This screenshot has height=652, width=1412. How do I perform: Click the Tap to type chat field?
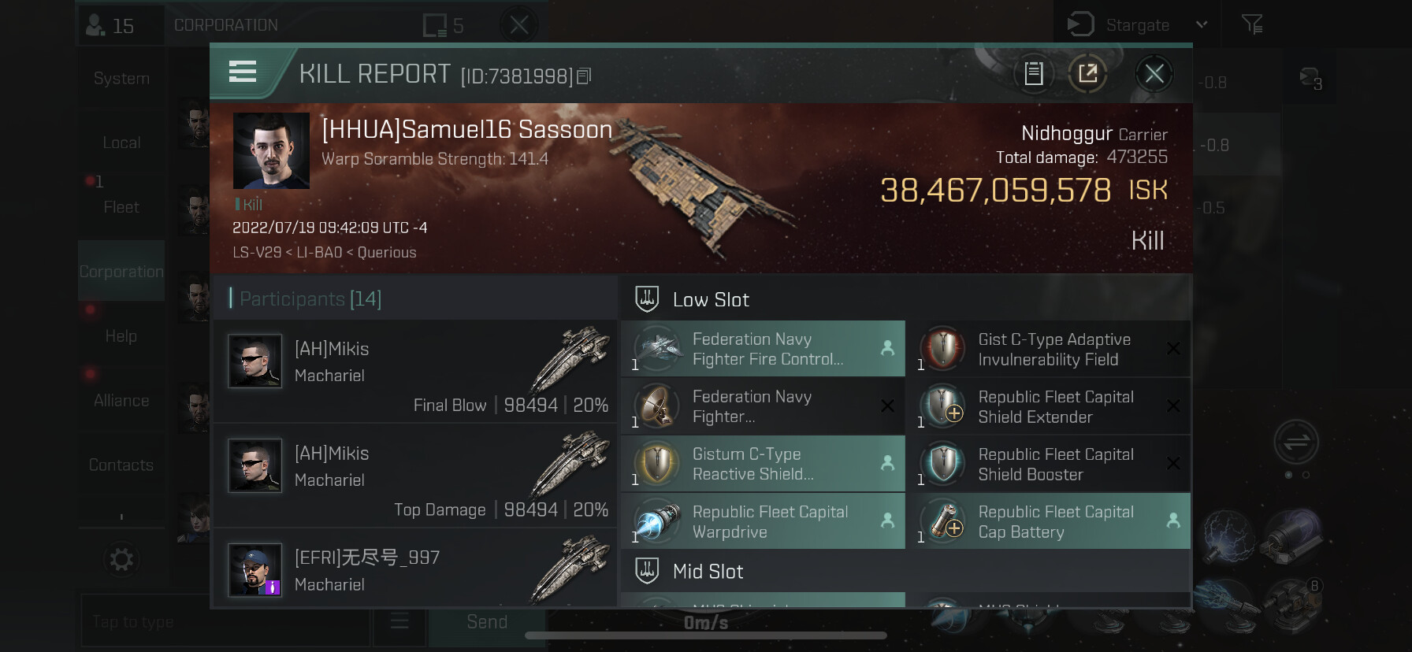(225, 622)
